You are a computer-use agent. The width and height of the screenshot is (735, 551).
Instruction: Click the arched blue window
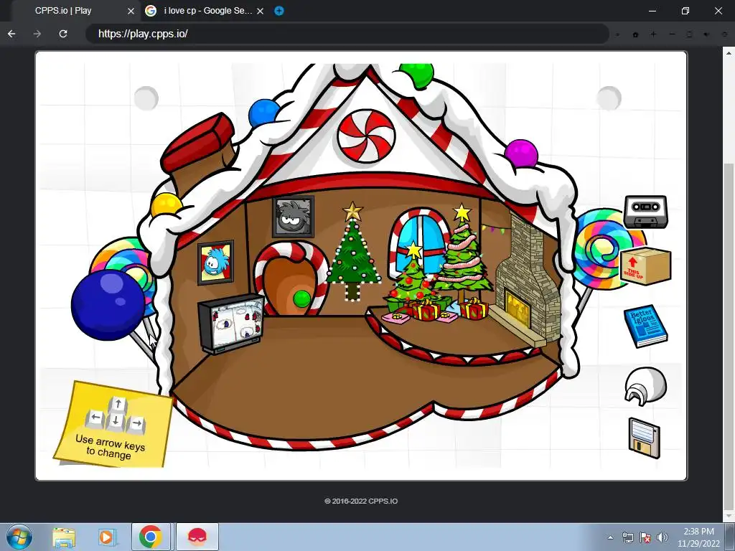click(x=418, y=241)
